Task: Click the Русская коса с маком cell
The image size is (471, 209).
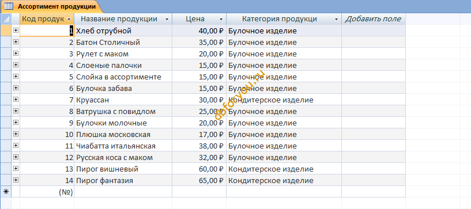Action: coord(123,157)
